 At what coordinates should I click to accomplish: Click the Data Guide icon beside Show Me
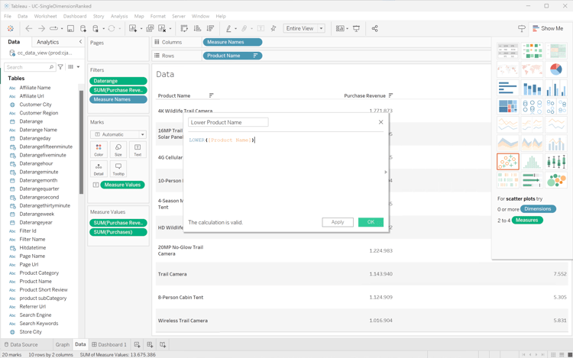point(522,28)
